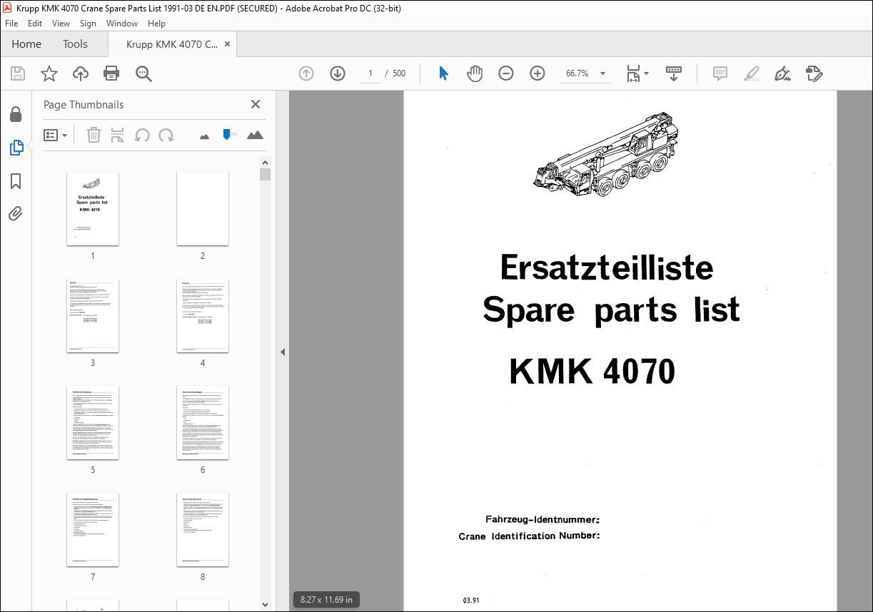
Task: Click the 'Spare parts list' heading text
Action: (x=611, y=310)
